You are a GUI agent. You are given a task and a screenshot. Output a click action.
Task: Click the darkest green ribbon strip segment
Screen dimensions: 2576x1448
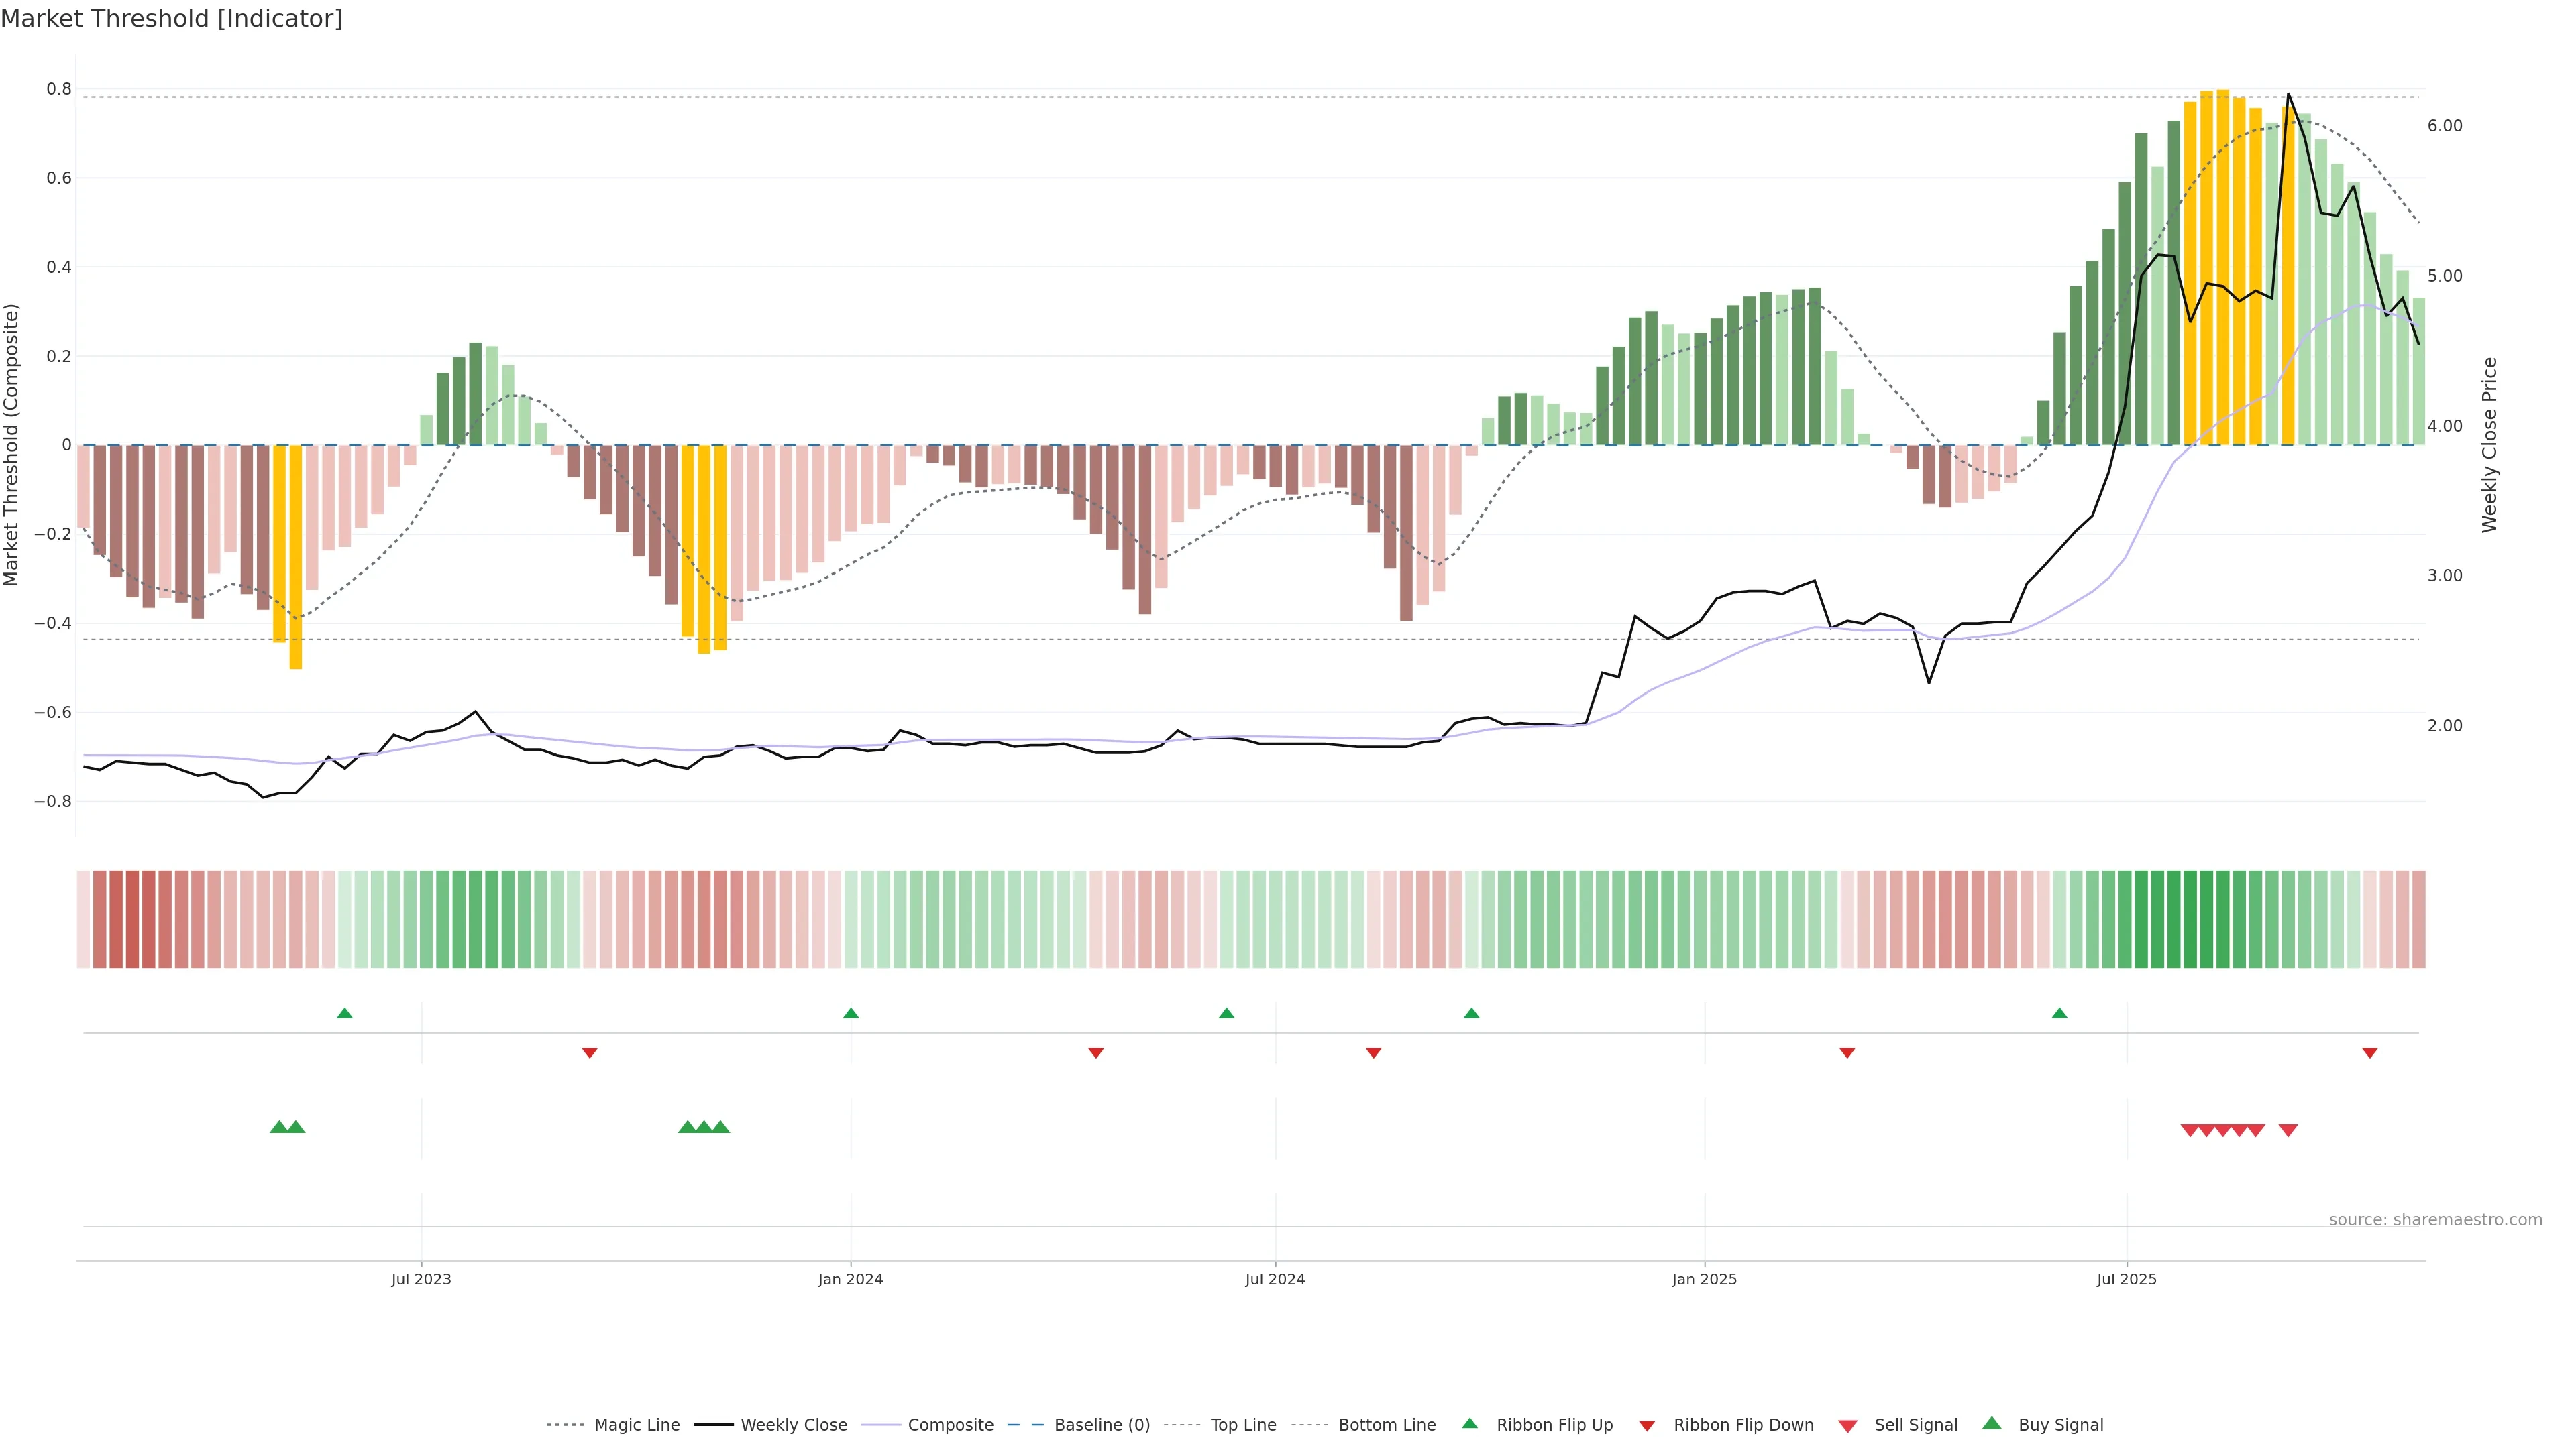(x=2190, y=919)
